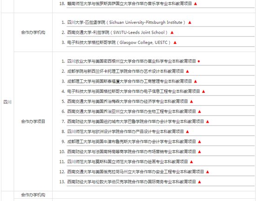Open Glasgow College, UESTC link
Viewport: 256px width, 201px height.
(x=119, y=42)
